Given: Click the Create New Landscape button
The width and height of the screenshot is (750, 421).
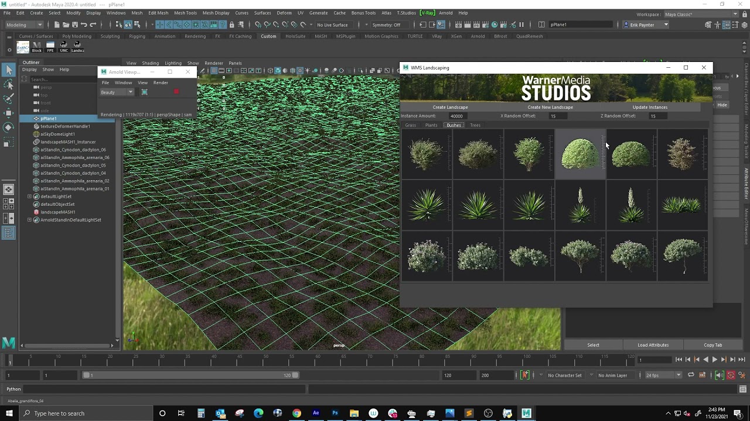Looking at the screenshot, I should point(550,107).
